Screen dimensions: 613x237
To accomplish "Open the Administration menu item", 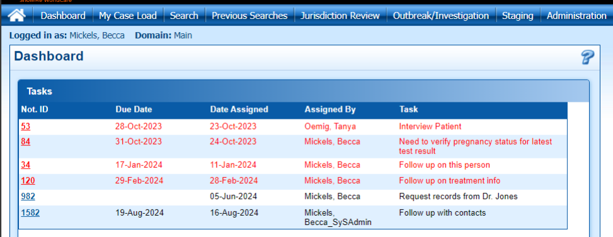I will pyautogui.click(x=576, y=16).
